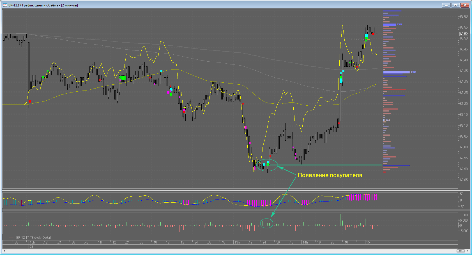The width and height of the screenshot is (472, 255).
Task: Click the 63,35 price axis label
Action: [464, 71]
